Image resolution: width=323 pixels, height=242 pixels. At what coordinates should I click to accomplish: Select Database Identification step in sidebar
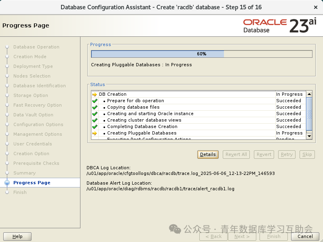click(40, 86)
